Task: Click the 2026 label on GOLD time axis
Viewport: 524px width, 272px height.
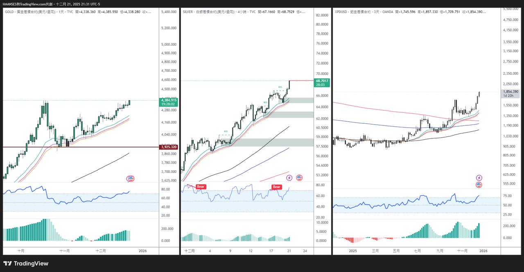Action: point(142,251)
